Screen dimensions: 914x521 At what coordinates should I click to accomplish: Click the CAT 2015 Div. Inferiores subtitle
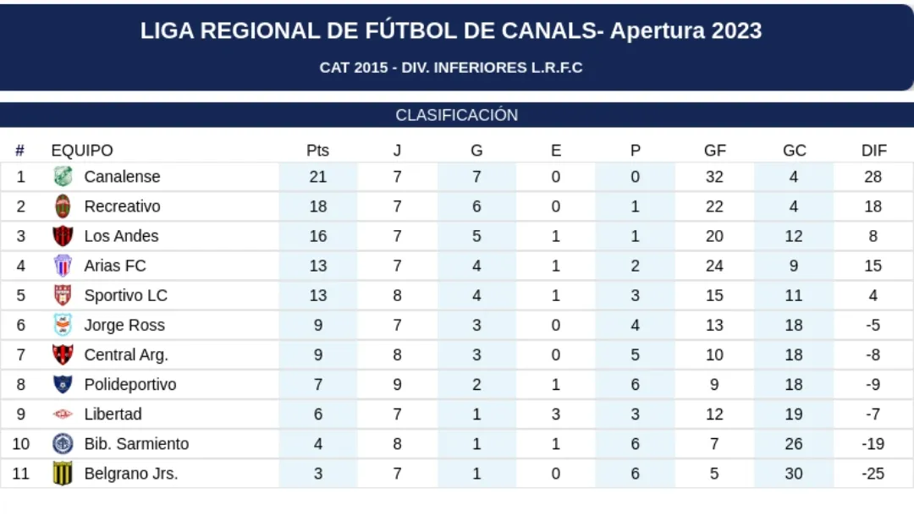[451, 68]
